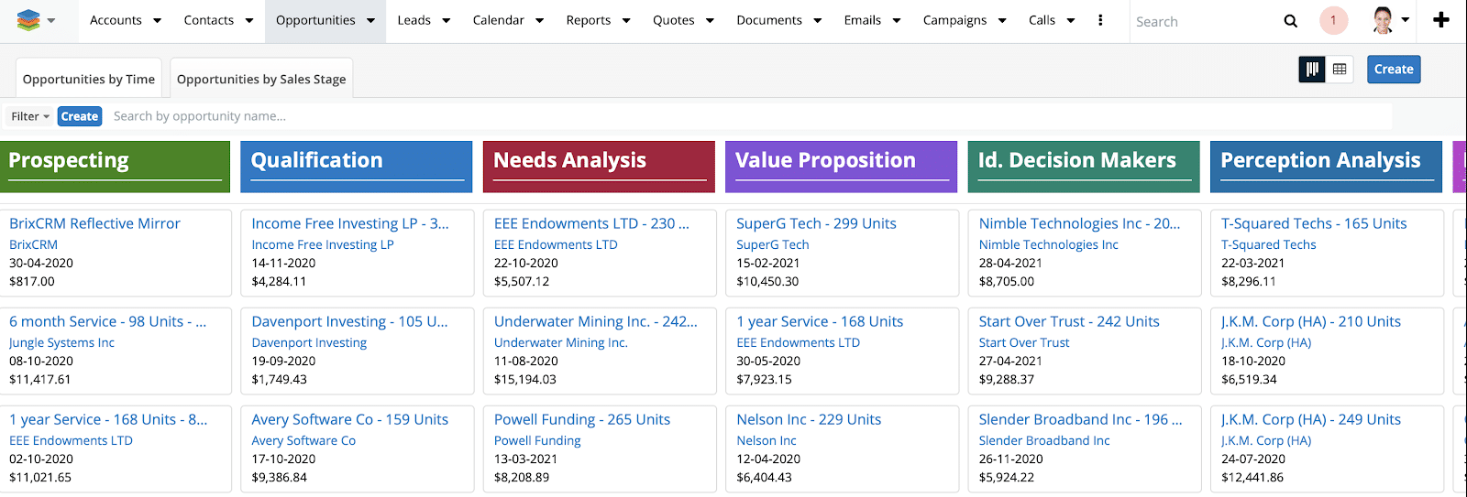1467x497 pixels.
Task: Click the red Needs Analysis column header
Action: click(x=599, y=167)
